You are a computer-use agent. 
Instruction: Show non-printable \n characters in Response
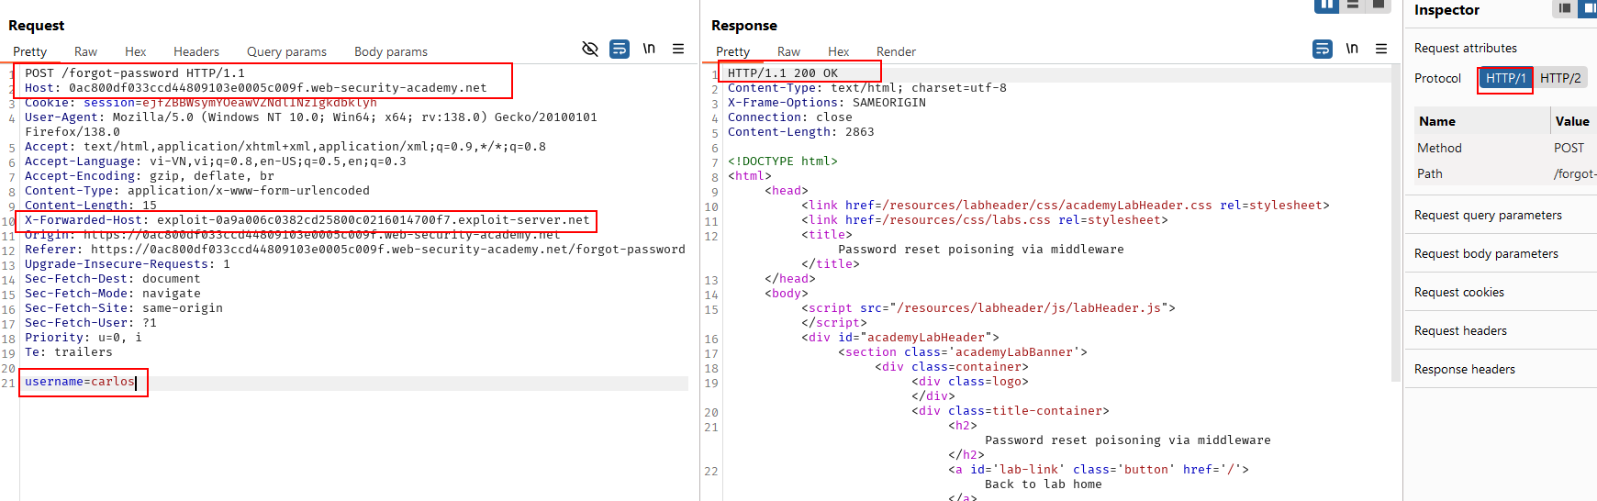[x=1352, y=49]
